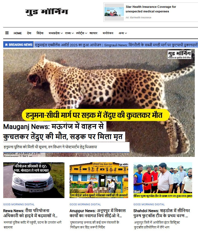Select the मनोरंजन menu item

point(108,33)
